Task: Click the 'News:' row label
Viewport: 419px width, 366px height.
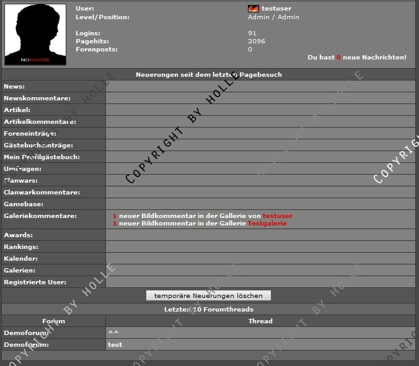Action: pos(14,87)
